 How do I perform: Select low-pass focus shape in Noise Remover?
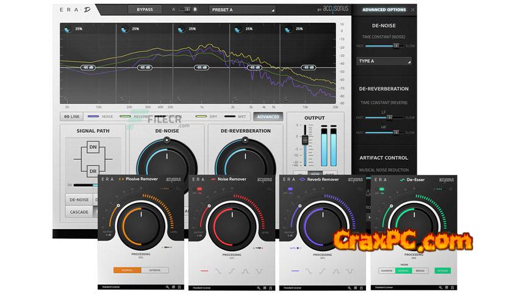click(x=218, y=271)
